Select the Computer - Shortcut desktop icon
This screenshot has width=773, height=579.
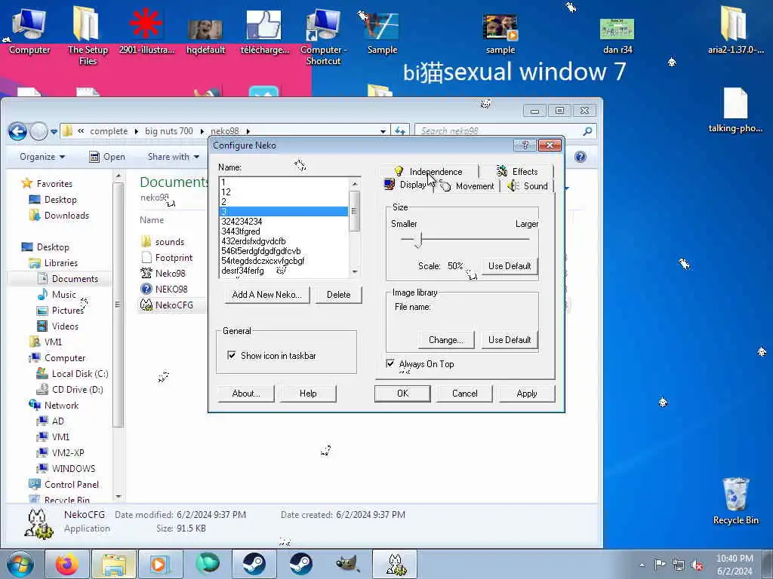pos(323,35)
